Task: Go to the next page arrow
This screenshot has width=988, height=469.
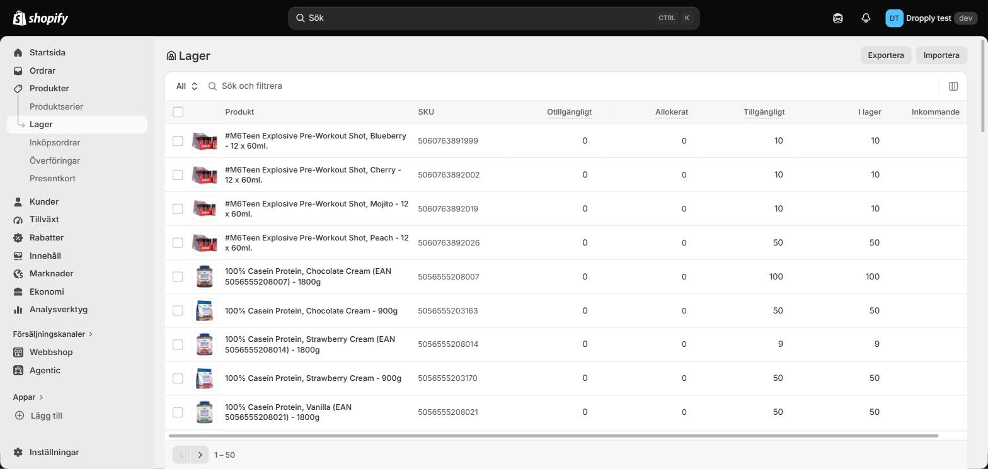Action: point(200,455)
